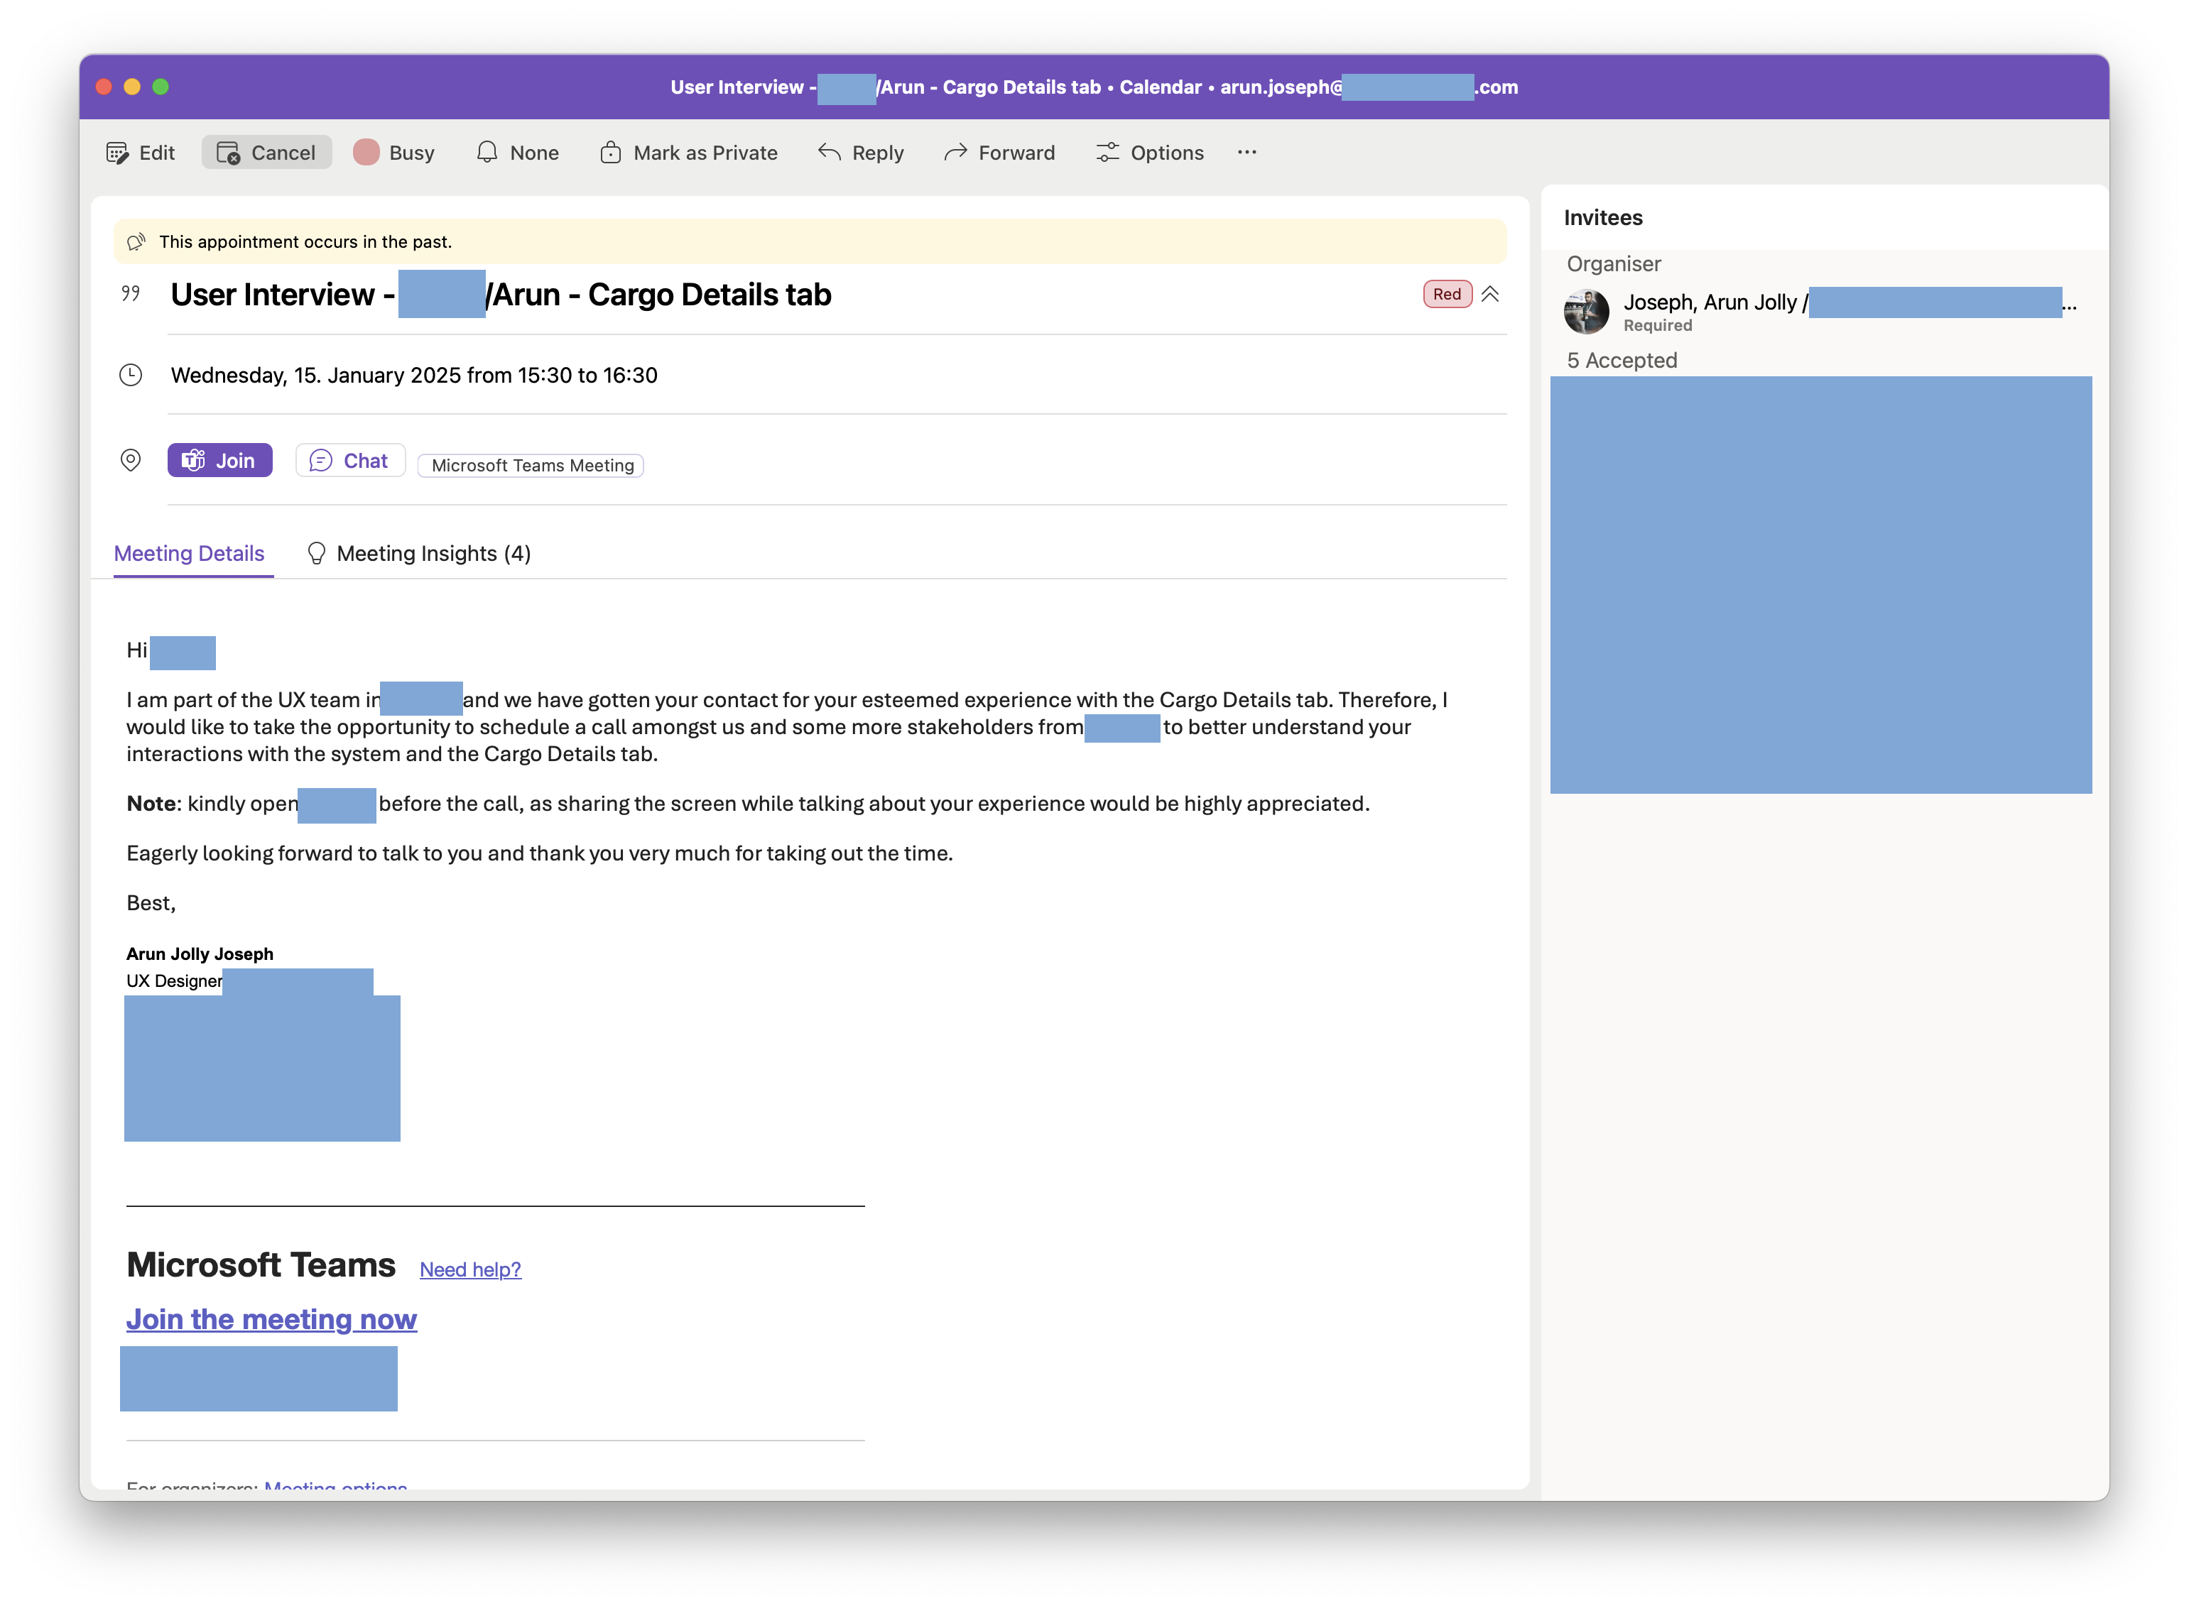Forward this meeting invitation
The image size is (2189, 1606).
tap(1000, 153)
